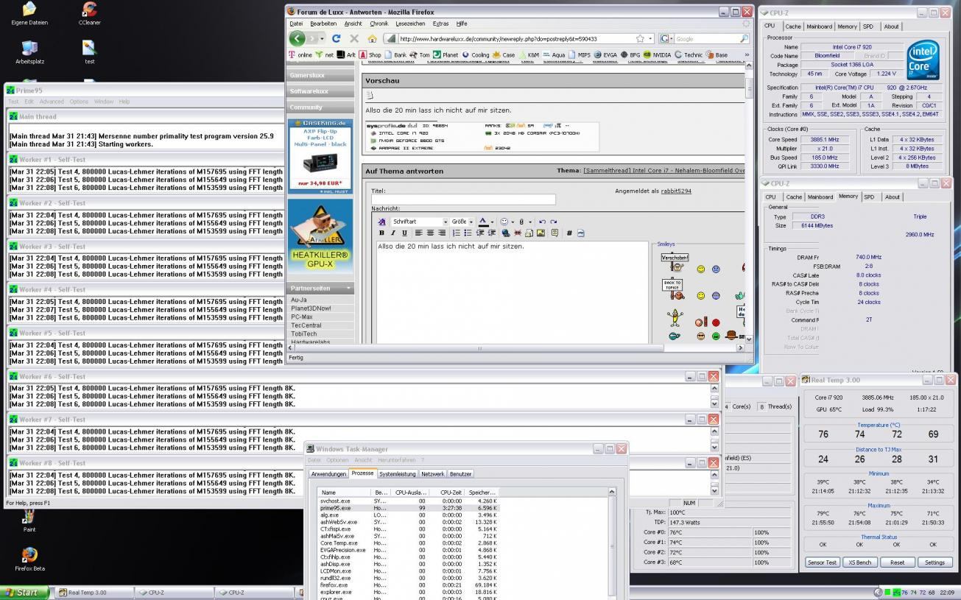961x600 pixels.
Task: Open Eigene Dateien desktop icon
Action: [29, 14]
